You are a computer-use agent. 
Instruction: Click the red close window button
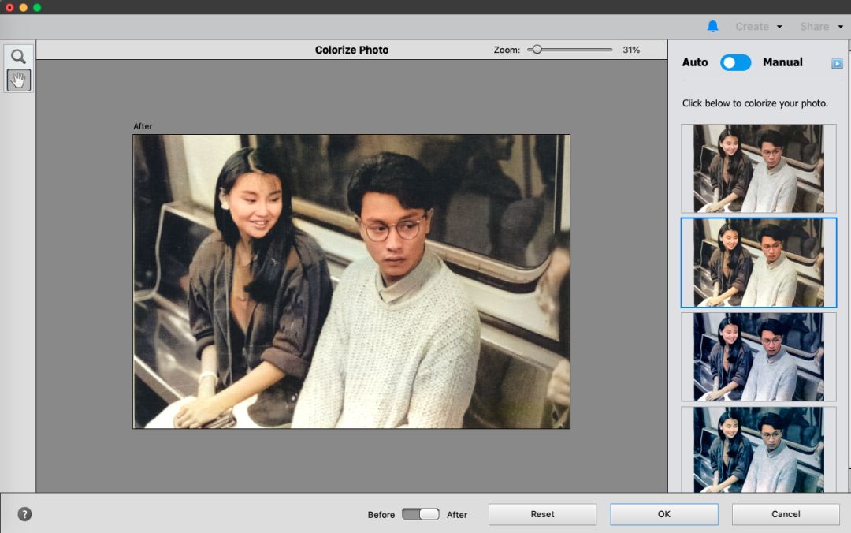[9, 7]
